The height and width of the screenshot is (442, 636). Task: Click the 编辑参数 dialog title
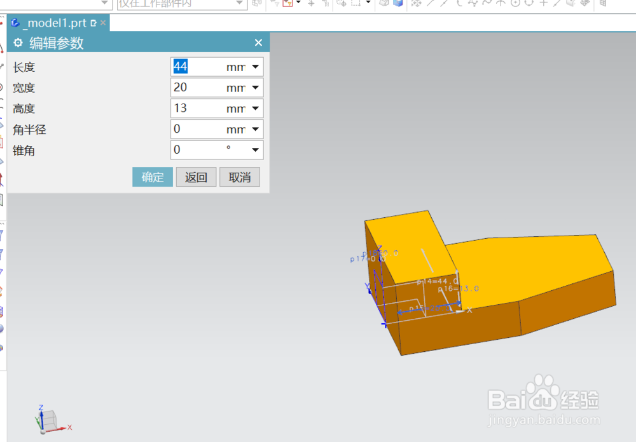point(57,43)
